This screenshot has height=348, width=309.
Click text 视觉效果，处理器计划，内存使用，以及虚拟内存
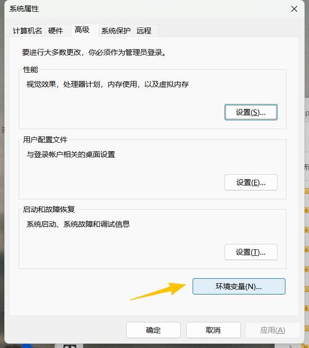[x=108, y=84]
